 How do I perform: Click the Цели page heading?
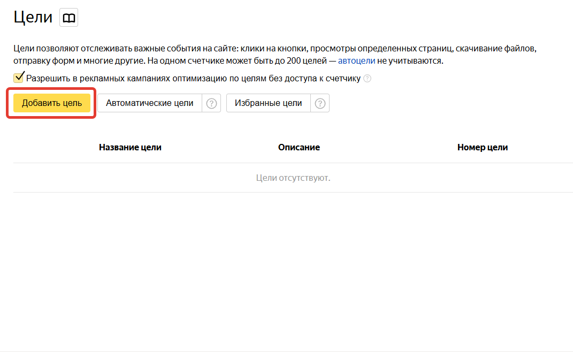click(x=33, y=17)
